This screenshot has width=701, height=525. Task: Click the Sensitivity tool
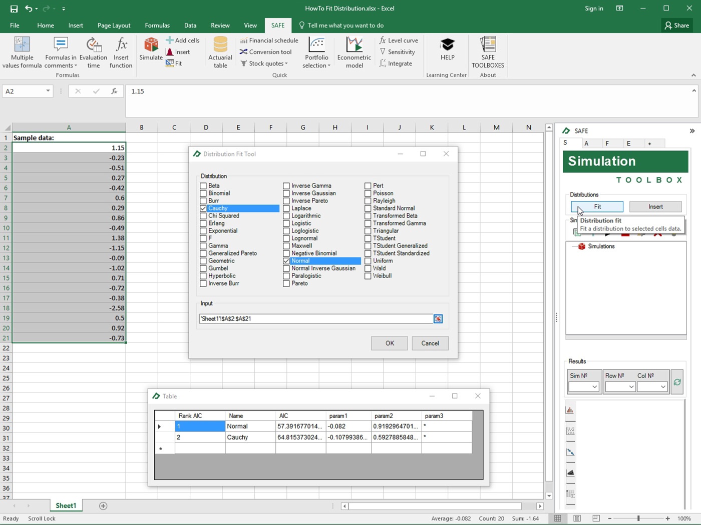tap(397, 52)
